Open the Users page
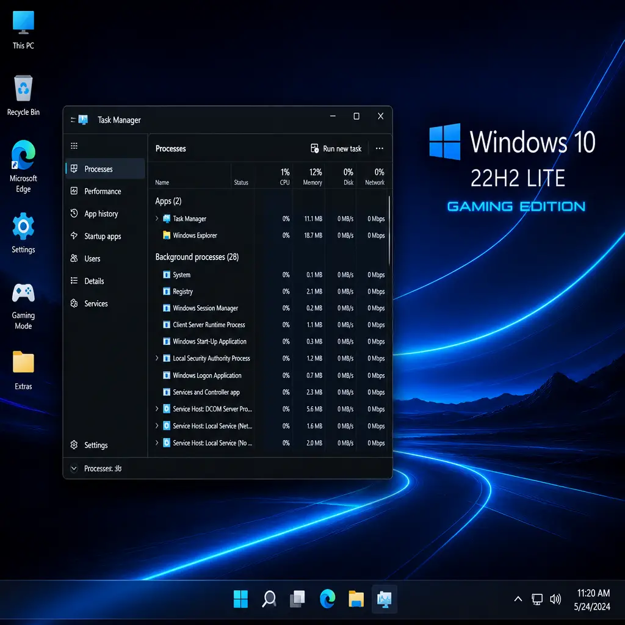 click(x=105, y=258)
